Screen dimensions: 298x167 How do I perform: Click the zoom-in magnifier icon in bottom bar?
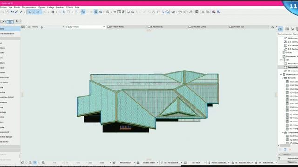tap(30, 163)
